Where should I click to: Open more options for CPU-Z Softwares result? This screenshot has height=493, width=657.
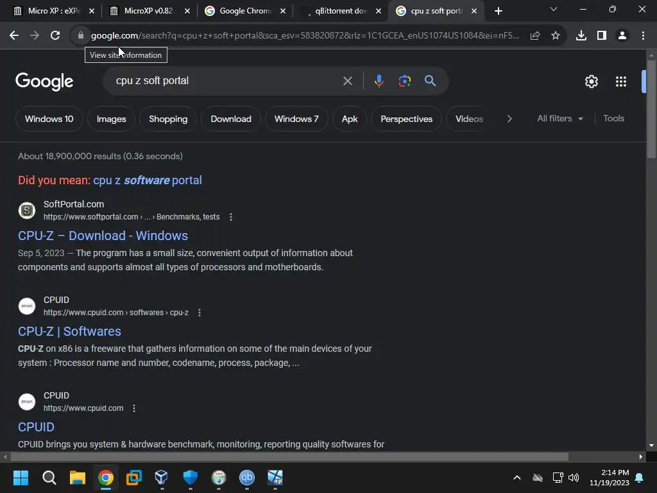[x=200, y=313]
